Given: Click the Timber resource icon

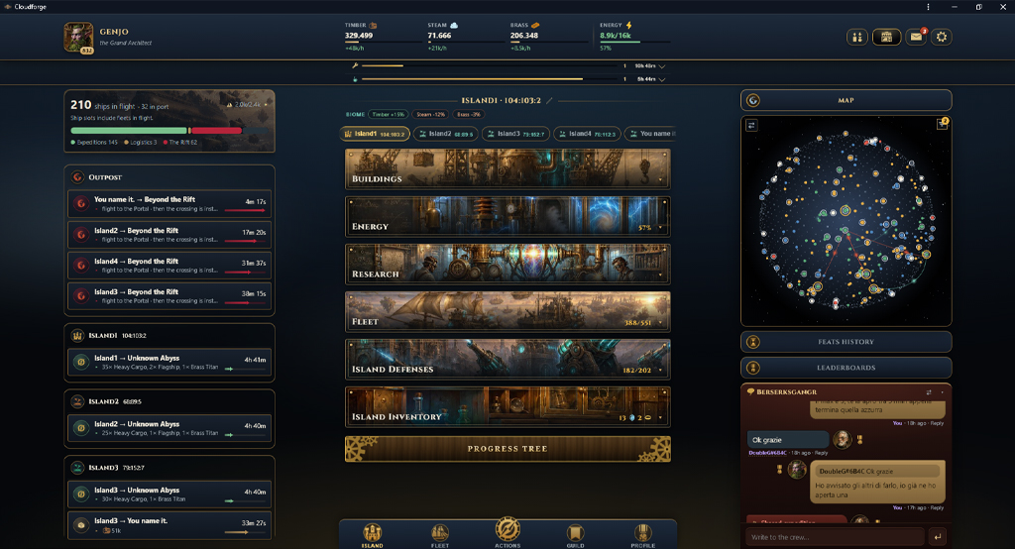Looking at the screenshot, I should [x=373, y=25].
